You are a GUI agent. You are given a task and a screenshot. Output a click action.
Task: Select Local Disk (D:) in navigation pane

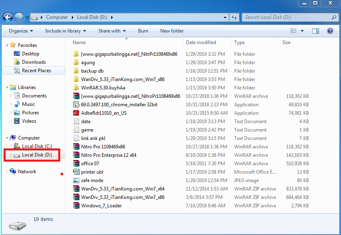coord(37,155)
